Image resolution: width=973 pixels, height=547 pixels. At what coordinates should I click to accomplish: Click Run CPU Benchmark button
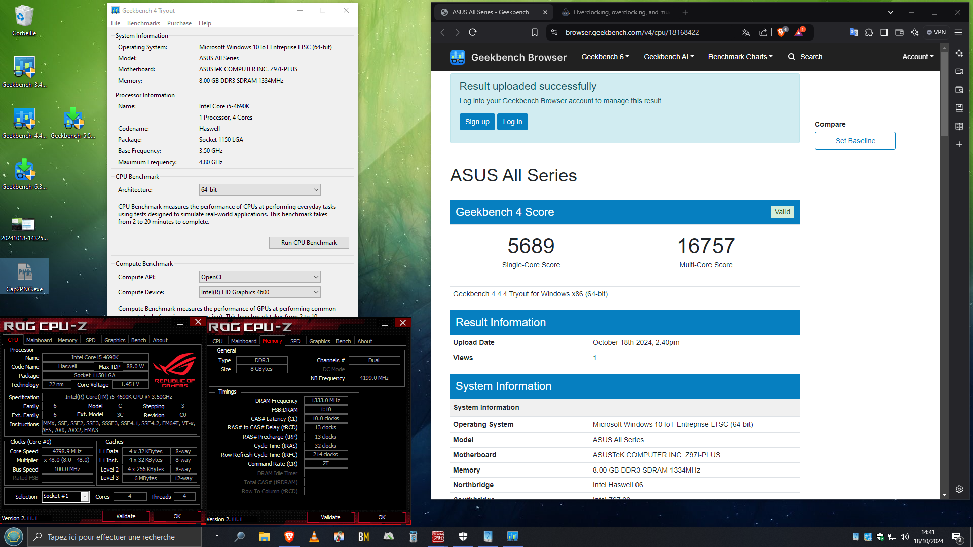pyautogui.click(x=309, y=243)
